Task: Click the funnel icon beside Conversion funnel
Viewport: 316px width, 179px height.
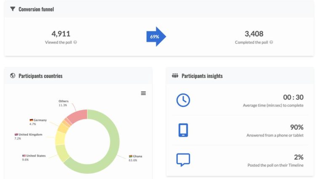Action: pos(13,9)
